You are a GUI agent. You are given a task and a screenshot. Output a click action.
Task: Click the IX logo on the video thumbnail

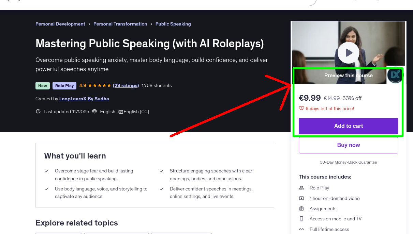point(395,76)
